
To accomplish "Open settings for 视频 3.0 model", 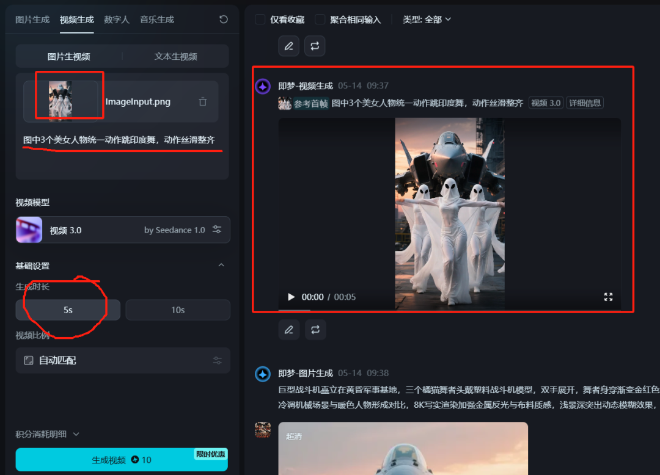I will click(217, 230).
